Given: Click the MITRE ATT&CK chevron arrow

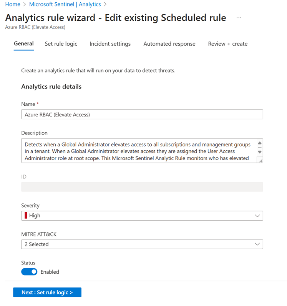Looking at the screenshot, I should [x=257, y=244].
